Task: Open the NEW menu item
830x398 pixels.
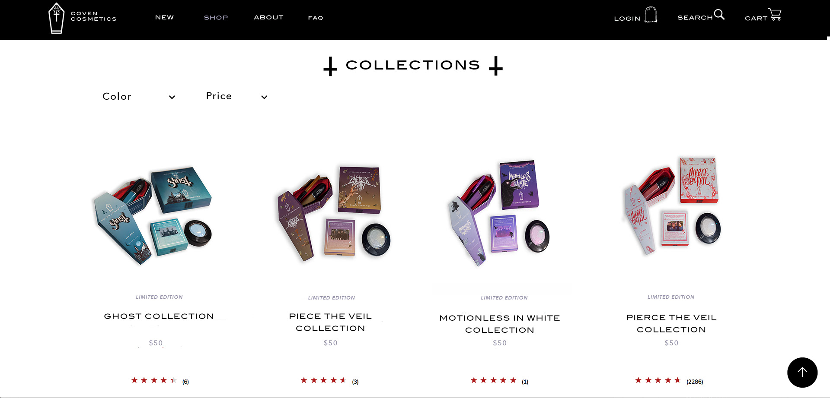Action: (x=164, y=18)
